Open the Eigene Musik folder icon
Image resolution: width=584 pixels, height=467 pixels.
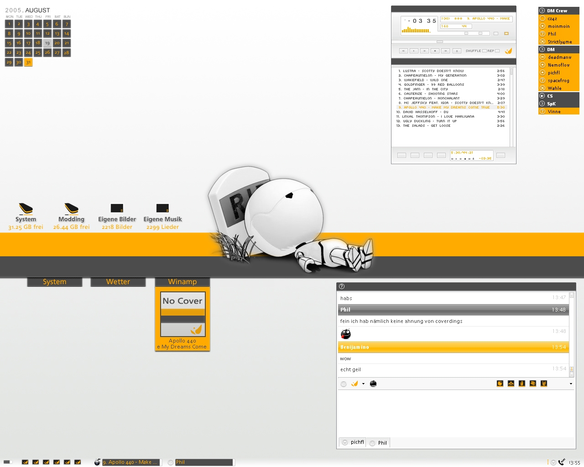point(162,208)
